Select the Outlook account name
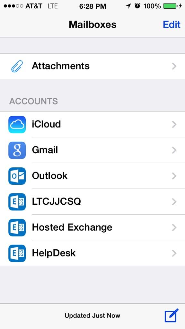 (x=50, y=176)
